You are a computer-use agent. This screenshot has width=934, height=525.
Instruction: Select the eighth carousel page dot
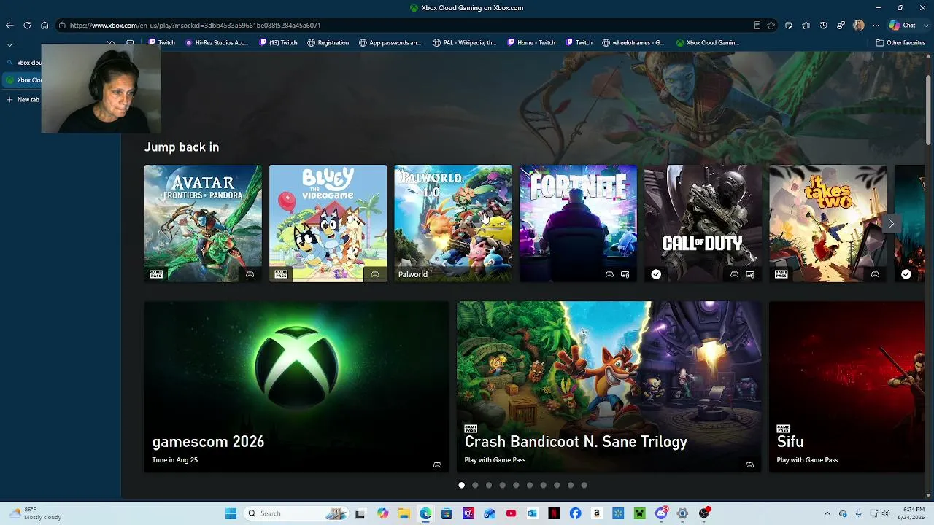(x=557, y=485)
